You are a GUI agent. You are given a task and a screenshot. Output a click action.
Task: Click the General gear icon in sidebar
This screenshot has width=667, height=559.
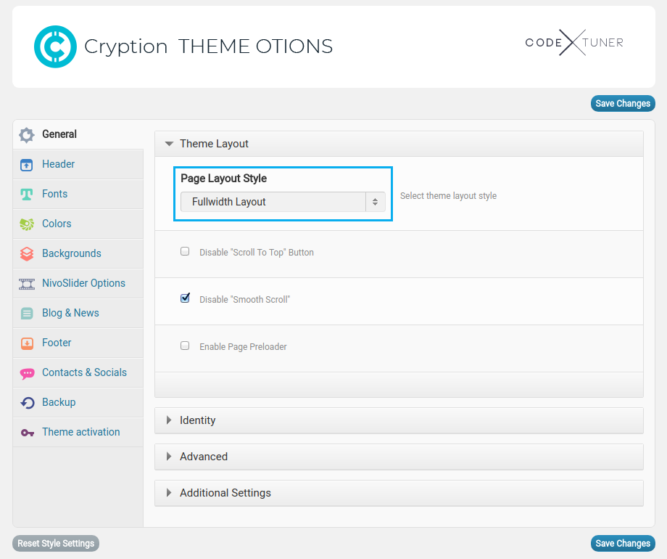click(x=27, y=135)
